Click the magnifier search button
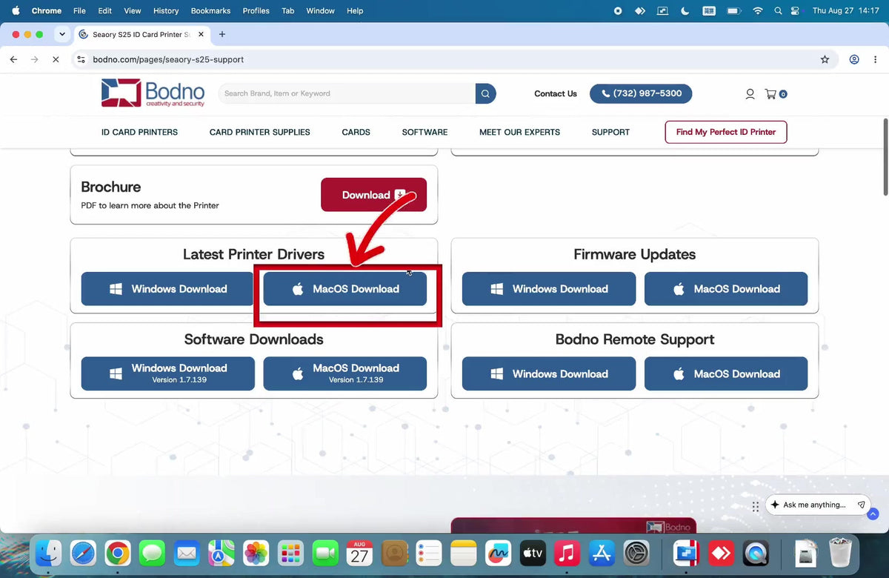The image size is (889, 578). (x=485, y=93)
